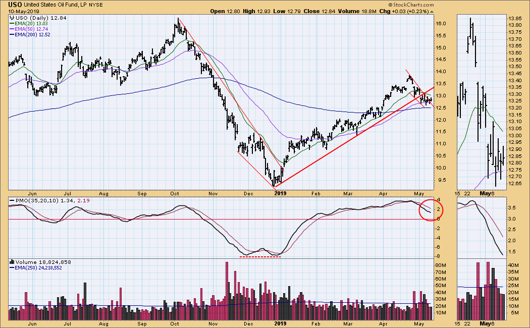Click the EMA(50) 12.74 legend entry

click(29, 29)
